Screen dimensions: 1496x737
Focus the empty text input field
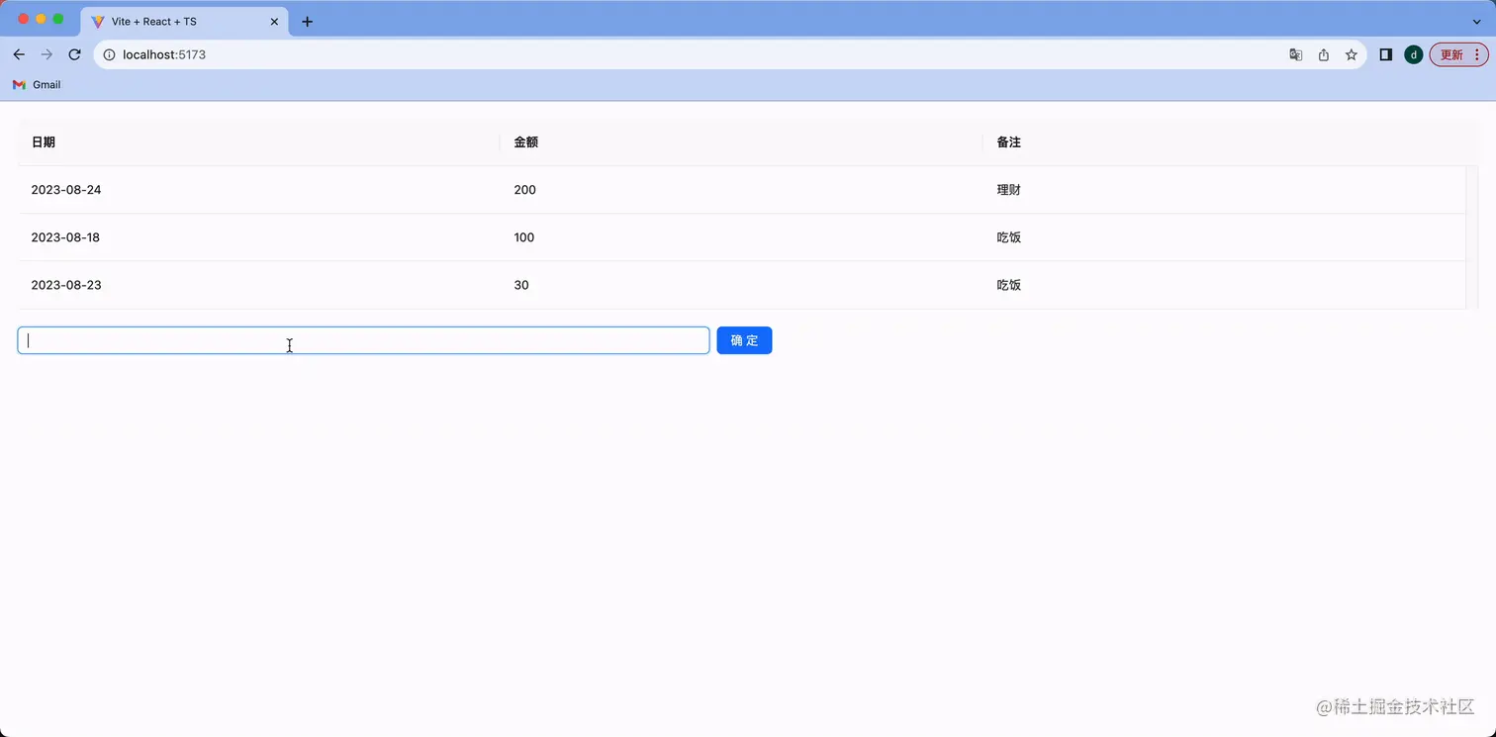[x=363, y=340]
